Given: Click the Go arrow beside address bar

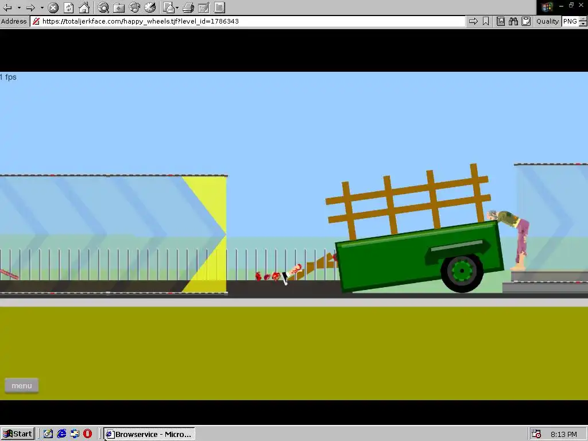Looking at the screenshot, I should pyautogui.click(x=473, y=21).
